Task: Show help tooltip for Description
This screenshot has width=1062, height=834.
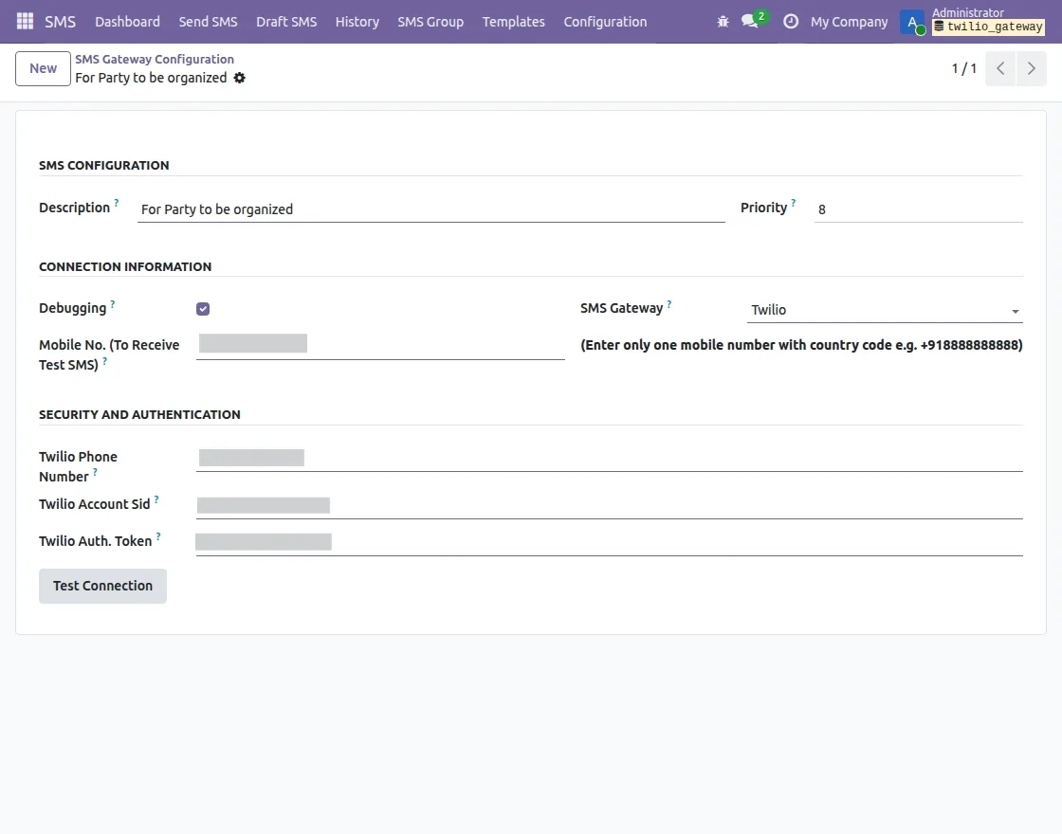Action: [x=117, y=203]
